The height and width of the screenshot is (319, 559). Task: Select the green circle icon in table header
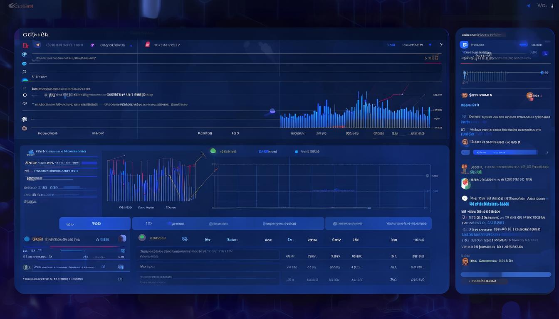pos(142,238)
